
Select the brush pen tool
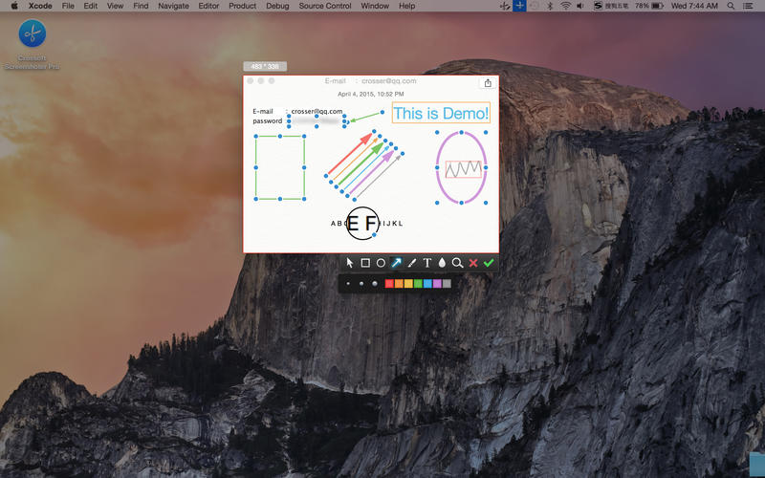click(x=411, y=263)
